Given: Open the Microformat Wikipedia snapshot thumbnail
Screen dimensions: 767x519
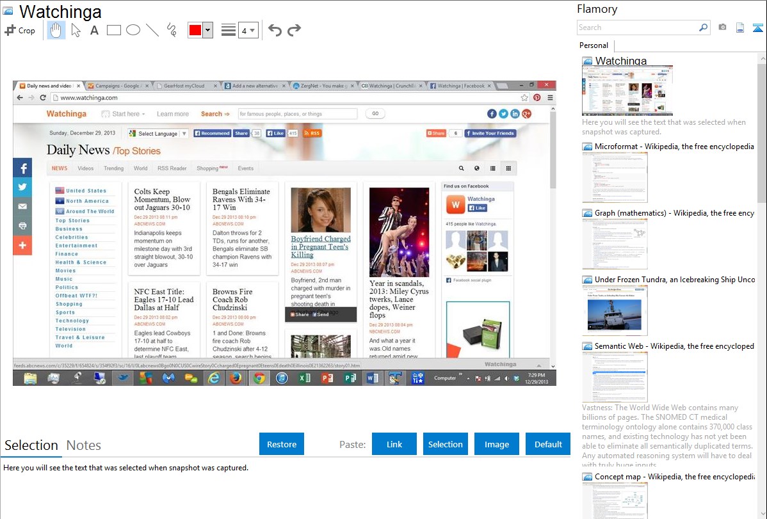Looking at the screenshot, I should (615, 177).
